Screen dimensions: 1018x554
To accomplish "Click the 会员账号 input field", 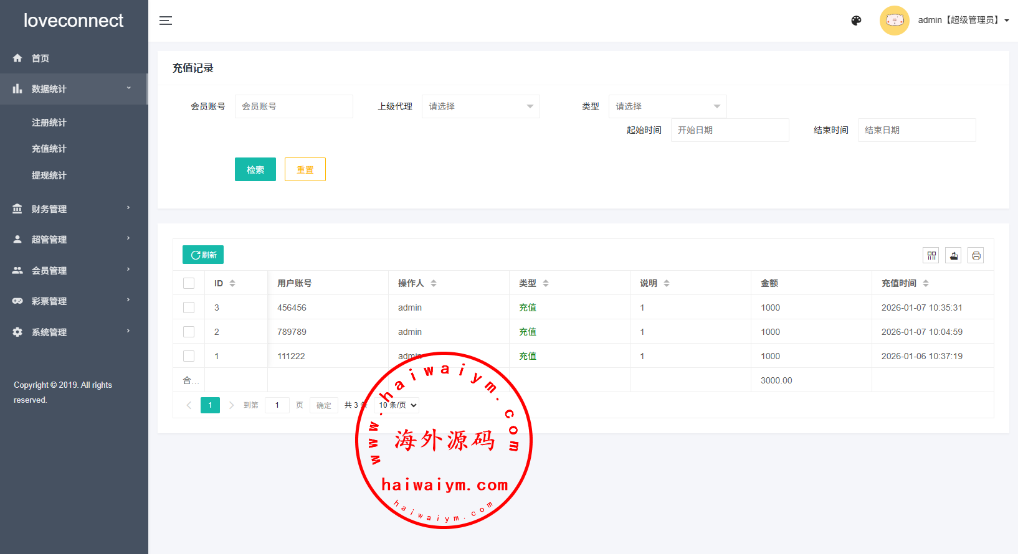I will [293, 106].
